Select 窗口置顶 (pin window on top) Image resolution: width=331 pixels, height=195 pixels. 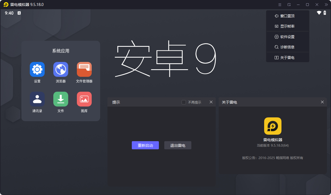[x=287, y=16]
